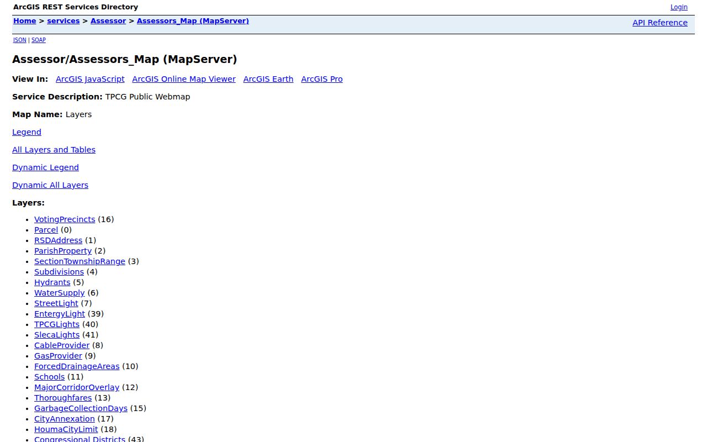The image size is (707, 442).
Task: Open the GarbageCollectionDays layer
Action: 81,408
